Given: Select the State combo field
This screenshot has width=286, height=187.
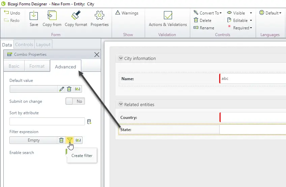Looking at the screenshot, I should pos(253,130).
